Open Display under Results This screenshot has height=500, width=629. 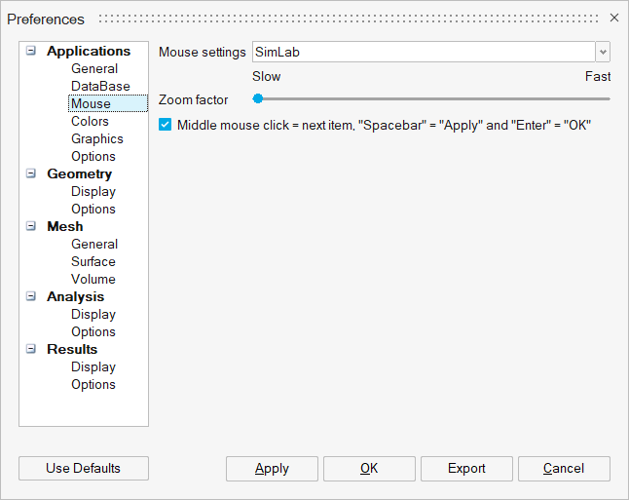tap(92, 367)
